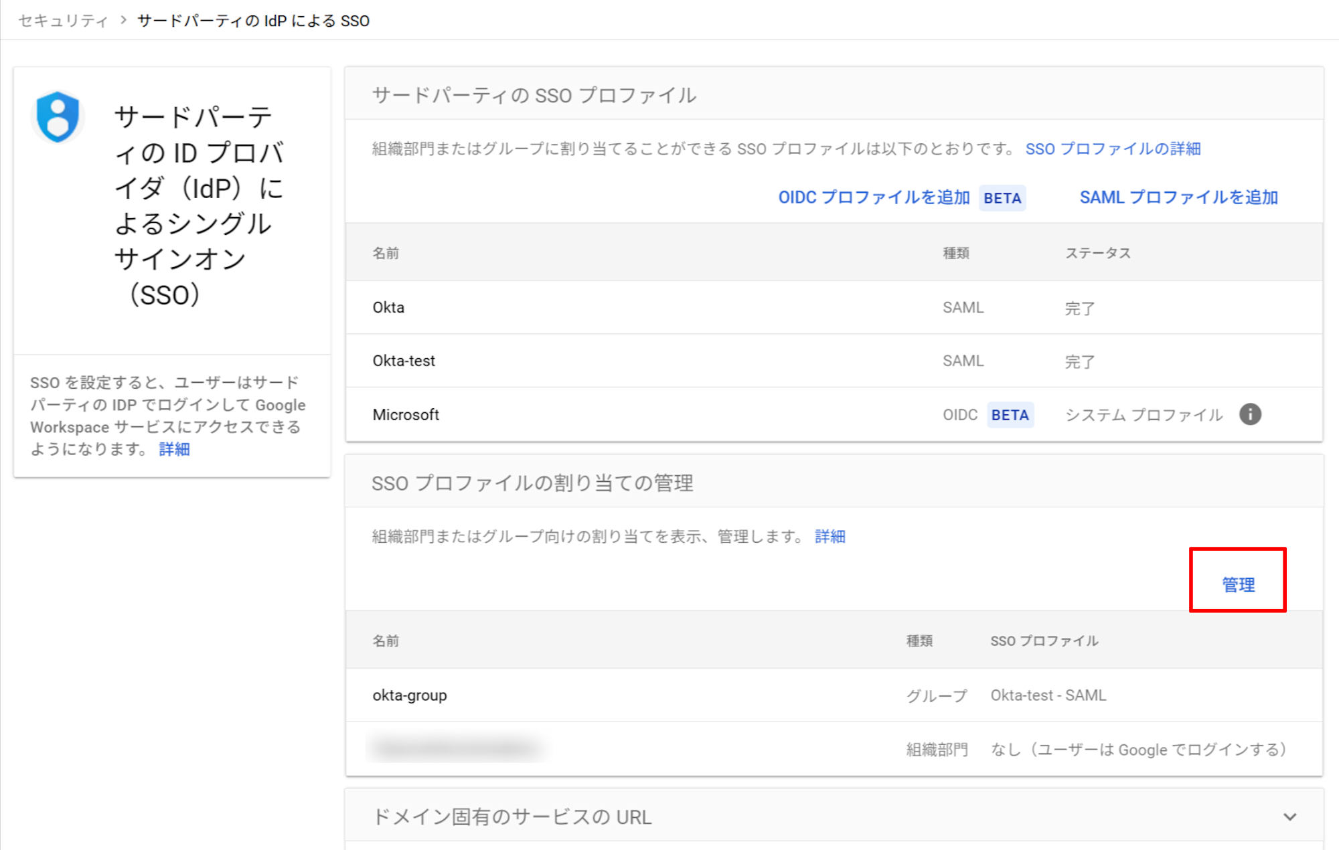Viewport: 1339px width, 850px height.
Task: Click 詳細 next to 割り当てを表示、管理します
Action: (x=830, y=536)
